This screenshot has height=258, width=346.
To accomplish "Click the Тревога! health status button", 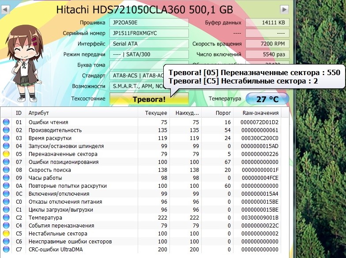I will point(149,99).
